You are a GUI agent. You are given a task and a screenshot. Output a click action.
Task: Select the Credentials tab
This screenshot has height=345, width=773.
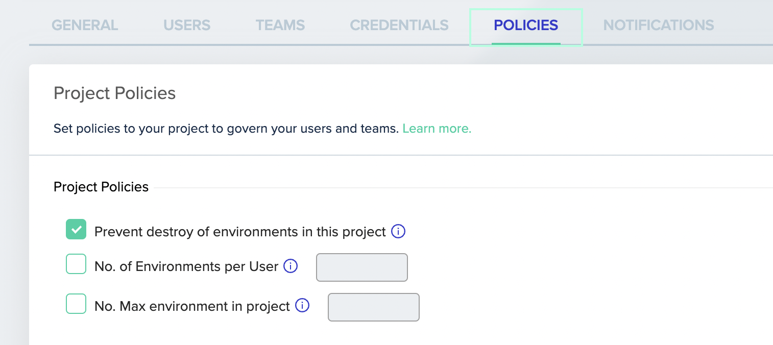coord(399,25)
